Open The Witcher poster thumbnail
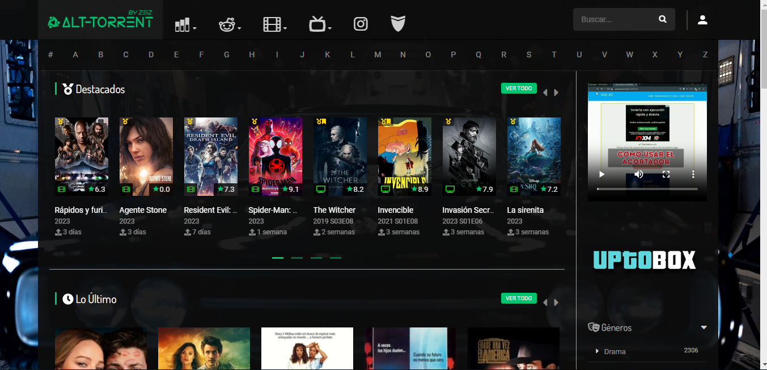 click(340, 157)
